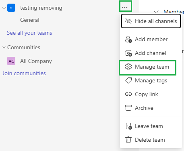Open the General channel
Screen dimensions: 184x151
(x=30, y=20)
